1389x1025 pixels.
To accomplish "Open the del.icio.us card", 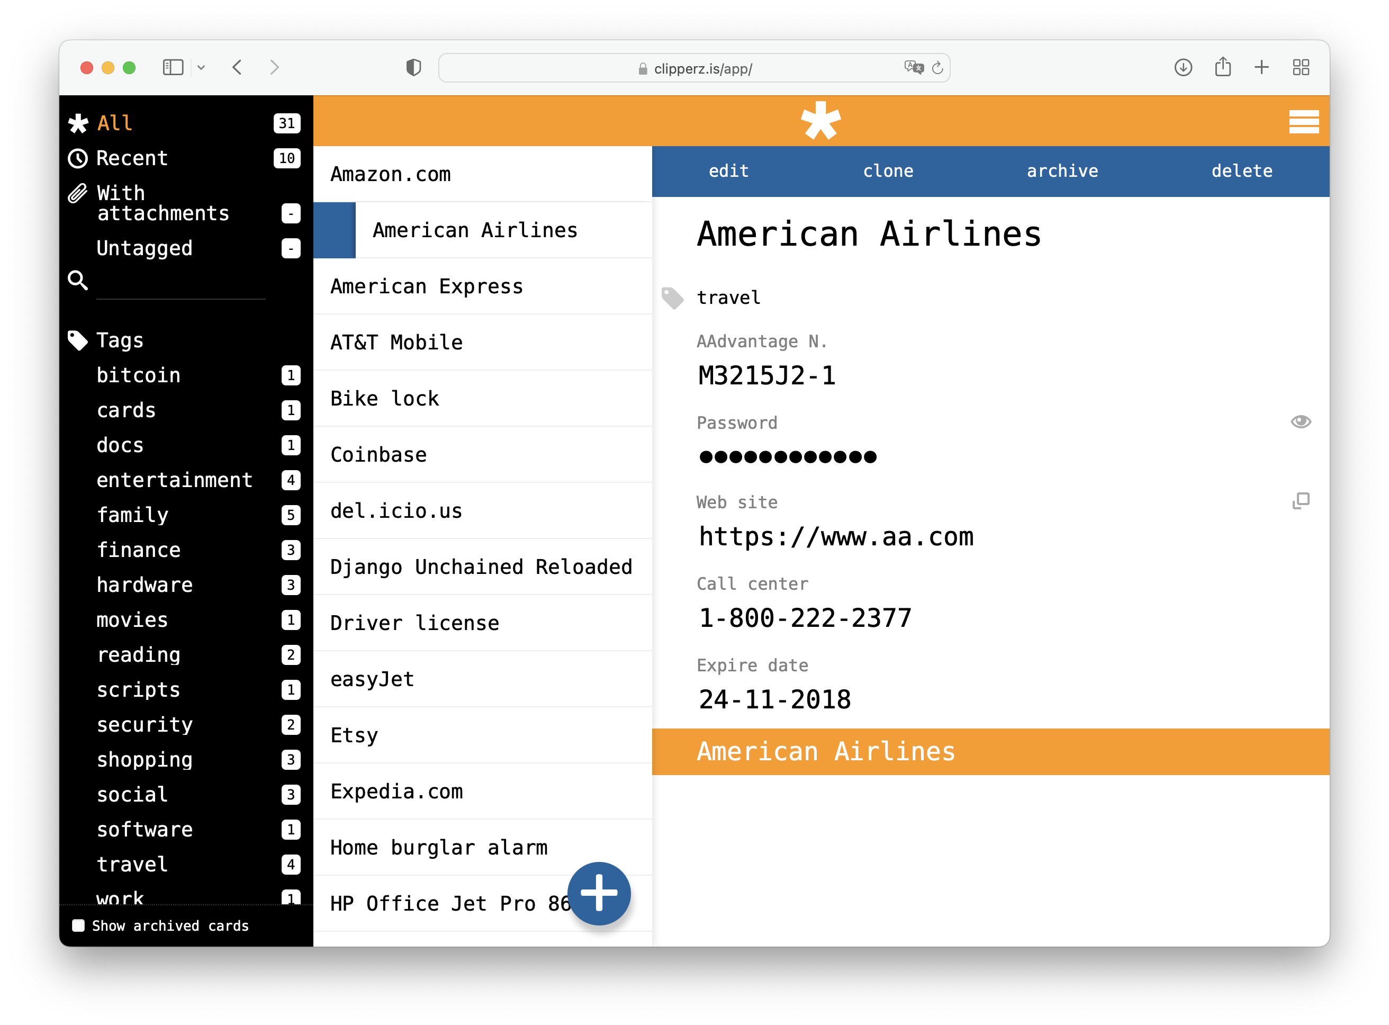I will pyautogui.click(x=483, y=510).
